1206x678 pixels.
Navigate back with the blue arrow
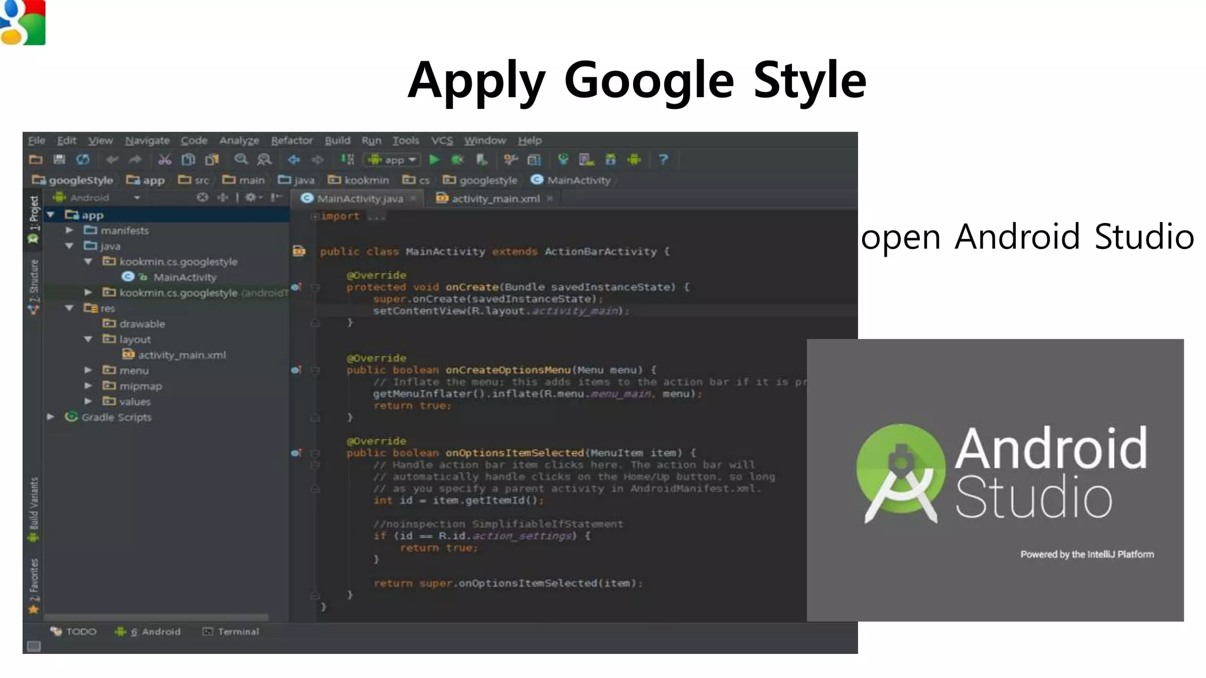click(294, 159)
